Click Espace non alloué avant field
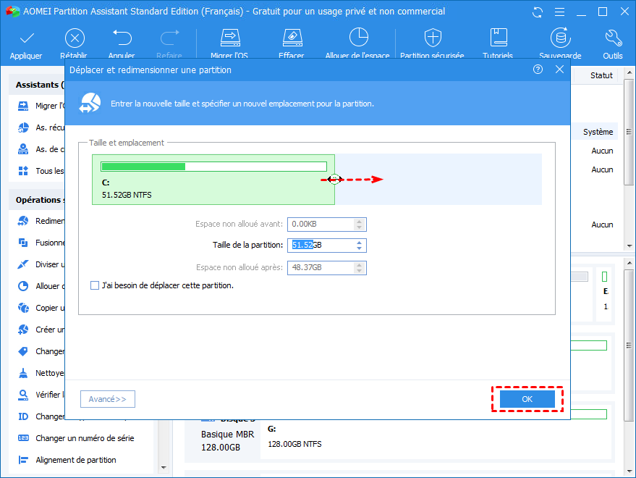The height and width of the screenshot is (478, 636). (x=326, y=225)
